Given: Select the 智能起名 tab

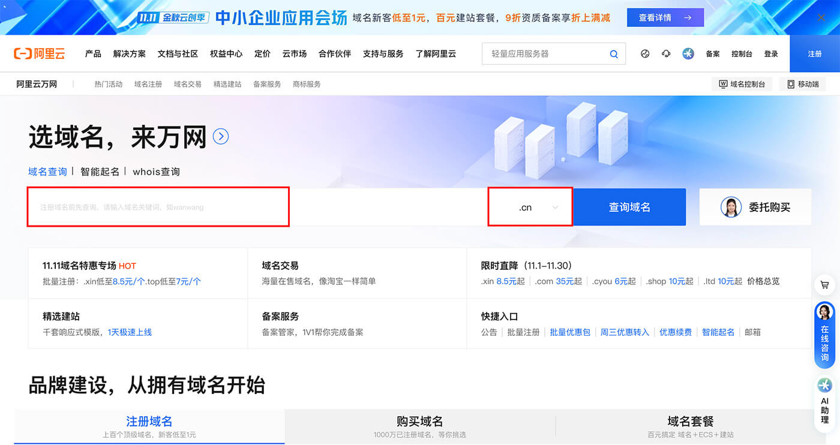Looking at the screenshot, I should [100, 172].
